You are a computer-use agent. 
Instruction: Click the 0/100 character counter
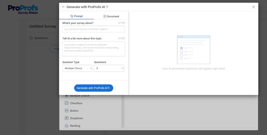(x=122, y=23)
